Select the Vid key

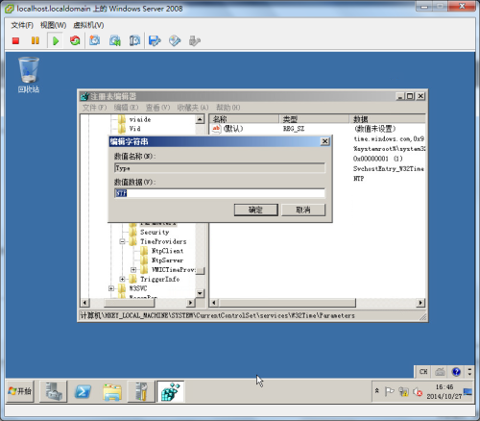coord(134,129)
